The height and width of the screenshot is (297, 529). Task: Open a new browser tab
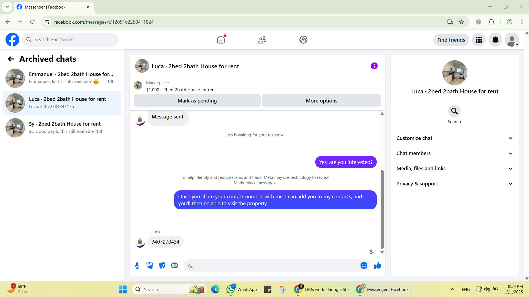(x=101, y=7)
